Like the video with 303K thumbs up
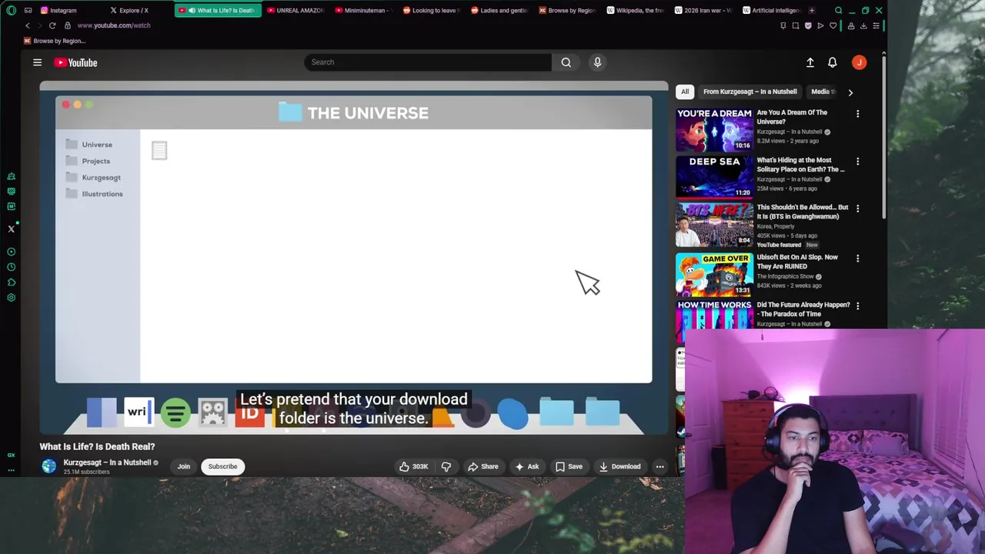 (x=413, y=466)
